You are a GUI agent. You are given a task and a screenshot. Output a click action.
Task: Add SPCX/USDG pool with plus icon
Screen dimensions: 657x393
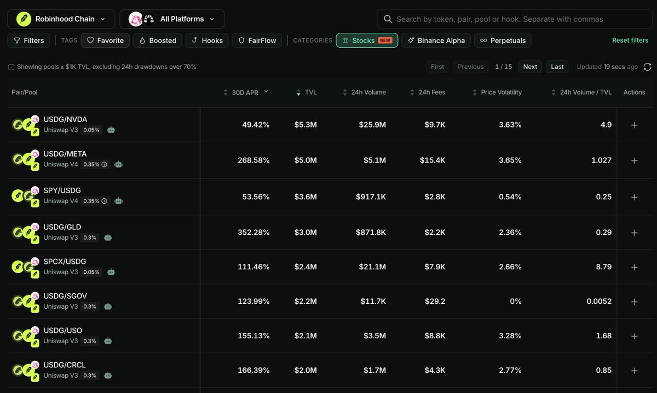[635, 267]
